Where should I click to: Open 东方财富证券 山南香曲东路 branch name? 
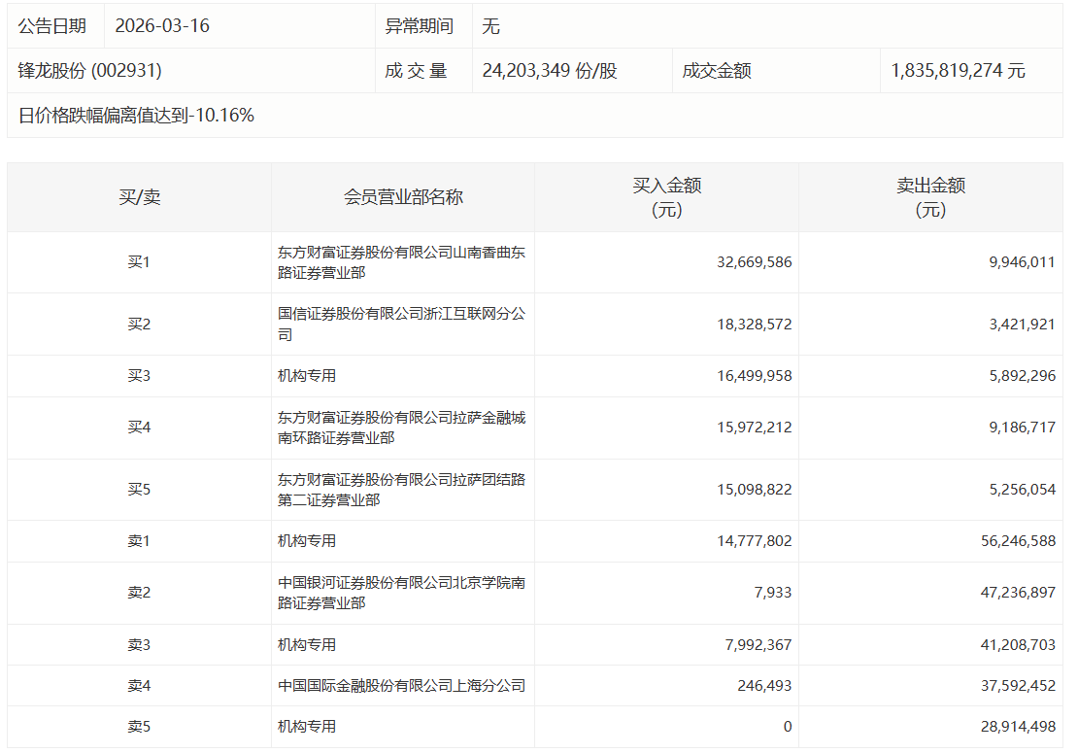coord(401,262)
